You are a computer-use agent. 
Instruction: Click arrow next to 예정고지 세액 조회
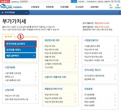[x=35, y=96]
